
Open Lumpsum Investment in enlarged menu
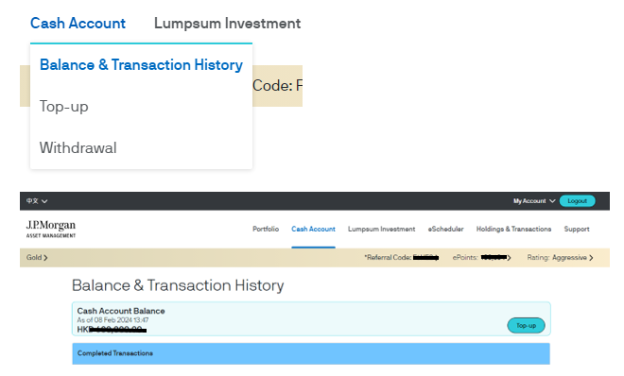227,24
